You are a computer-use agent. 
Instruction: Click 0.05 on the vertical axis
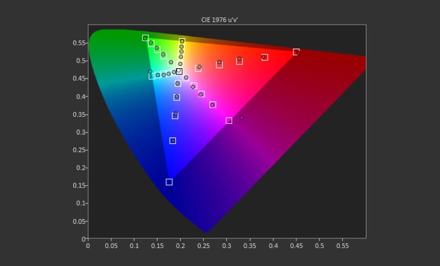pyautogui.click(x=79, y=221)
